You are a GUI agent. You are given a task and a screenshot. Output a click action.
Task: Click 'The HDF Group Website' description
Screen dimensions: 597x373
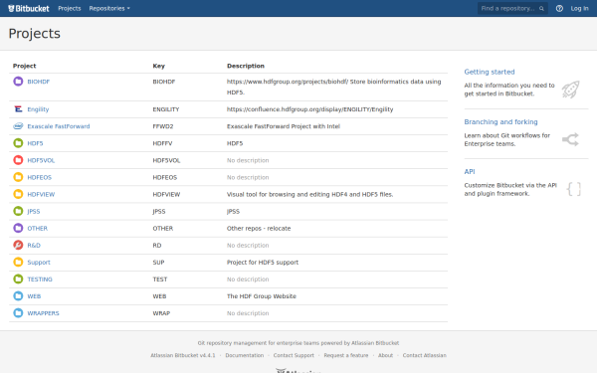point(262,296)
